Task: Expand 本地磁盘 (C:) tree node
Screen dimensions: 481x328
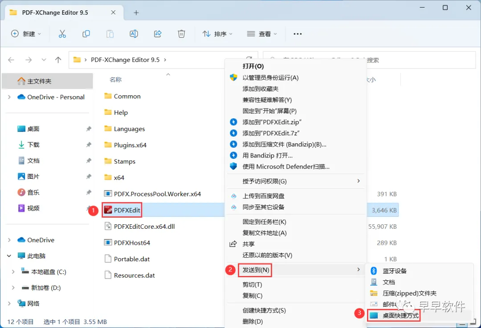Action: (13, 272)
